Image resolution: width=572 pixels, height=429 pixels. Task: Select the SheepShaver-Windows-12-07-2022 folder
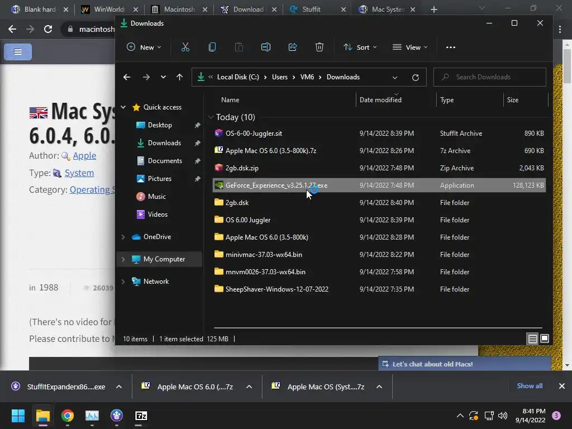[x=379, y=289]
